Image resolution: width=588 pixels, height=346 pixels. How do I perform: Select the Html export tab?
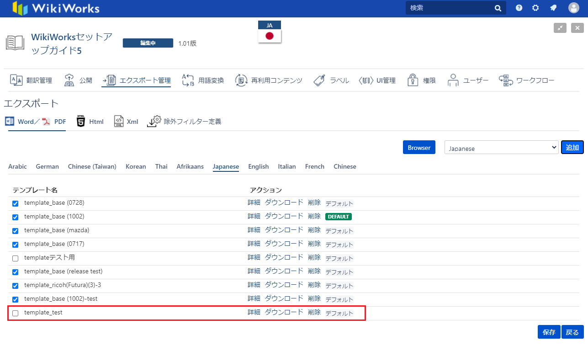[x=90, y=122]
